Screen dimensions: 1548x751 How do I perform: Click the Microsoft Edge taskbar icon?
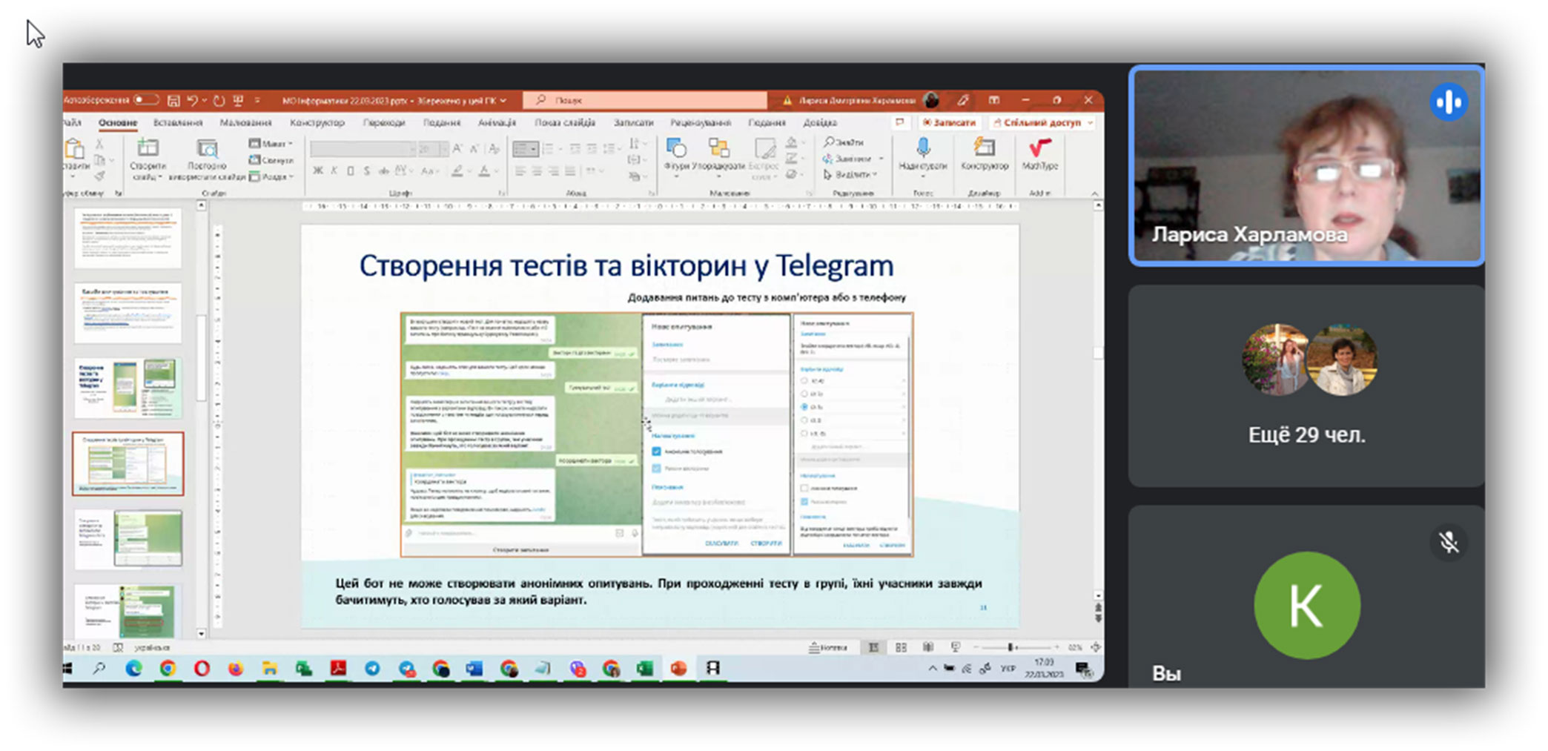click(133, 669)
